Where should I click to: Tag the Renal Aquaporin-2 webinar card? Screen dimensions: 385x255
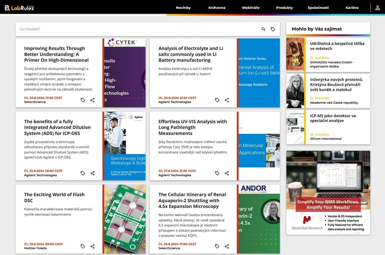(x=217, y=246)
